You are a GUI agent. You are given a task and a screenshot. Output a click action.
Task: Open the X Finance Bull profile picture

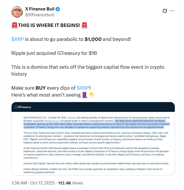tap(17, 12)
